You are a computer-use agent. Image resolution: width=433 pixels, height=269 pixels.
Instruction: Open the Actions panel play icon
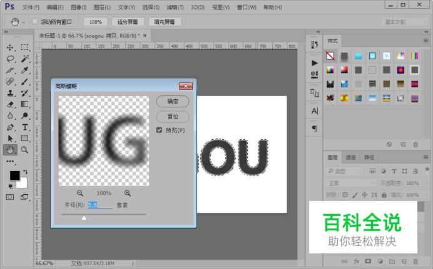(x=314, y=63)
